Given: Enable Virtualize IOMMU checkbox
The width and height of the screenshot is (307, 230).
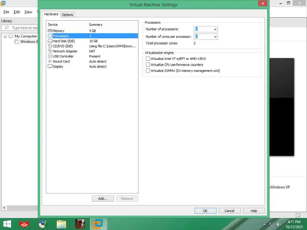Looking at the screenshot, I should point(148,71).
